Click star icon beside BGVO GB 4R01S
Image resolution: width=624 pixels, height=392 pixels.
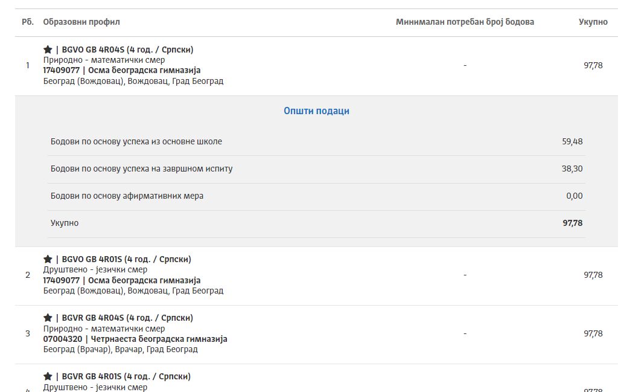(x=48, y=259)
